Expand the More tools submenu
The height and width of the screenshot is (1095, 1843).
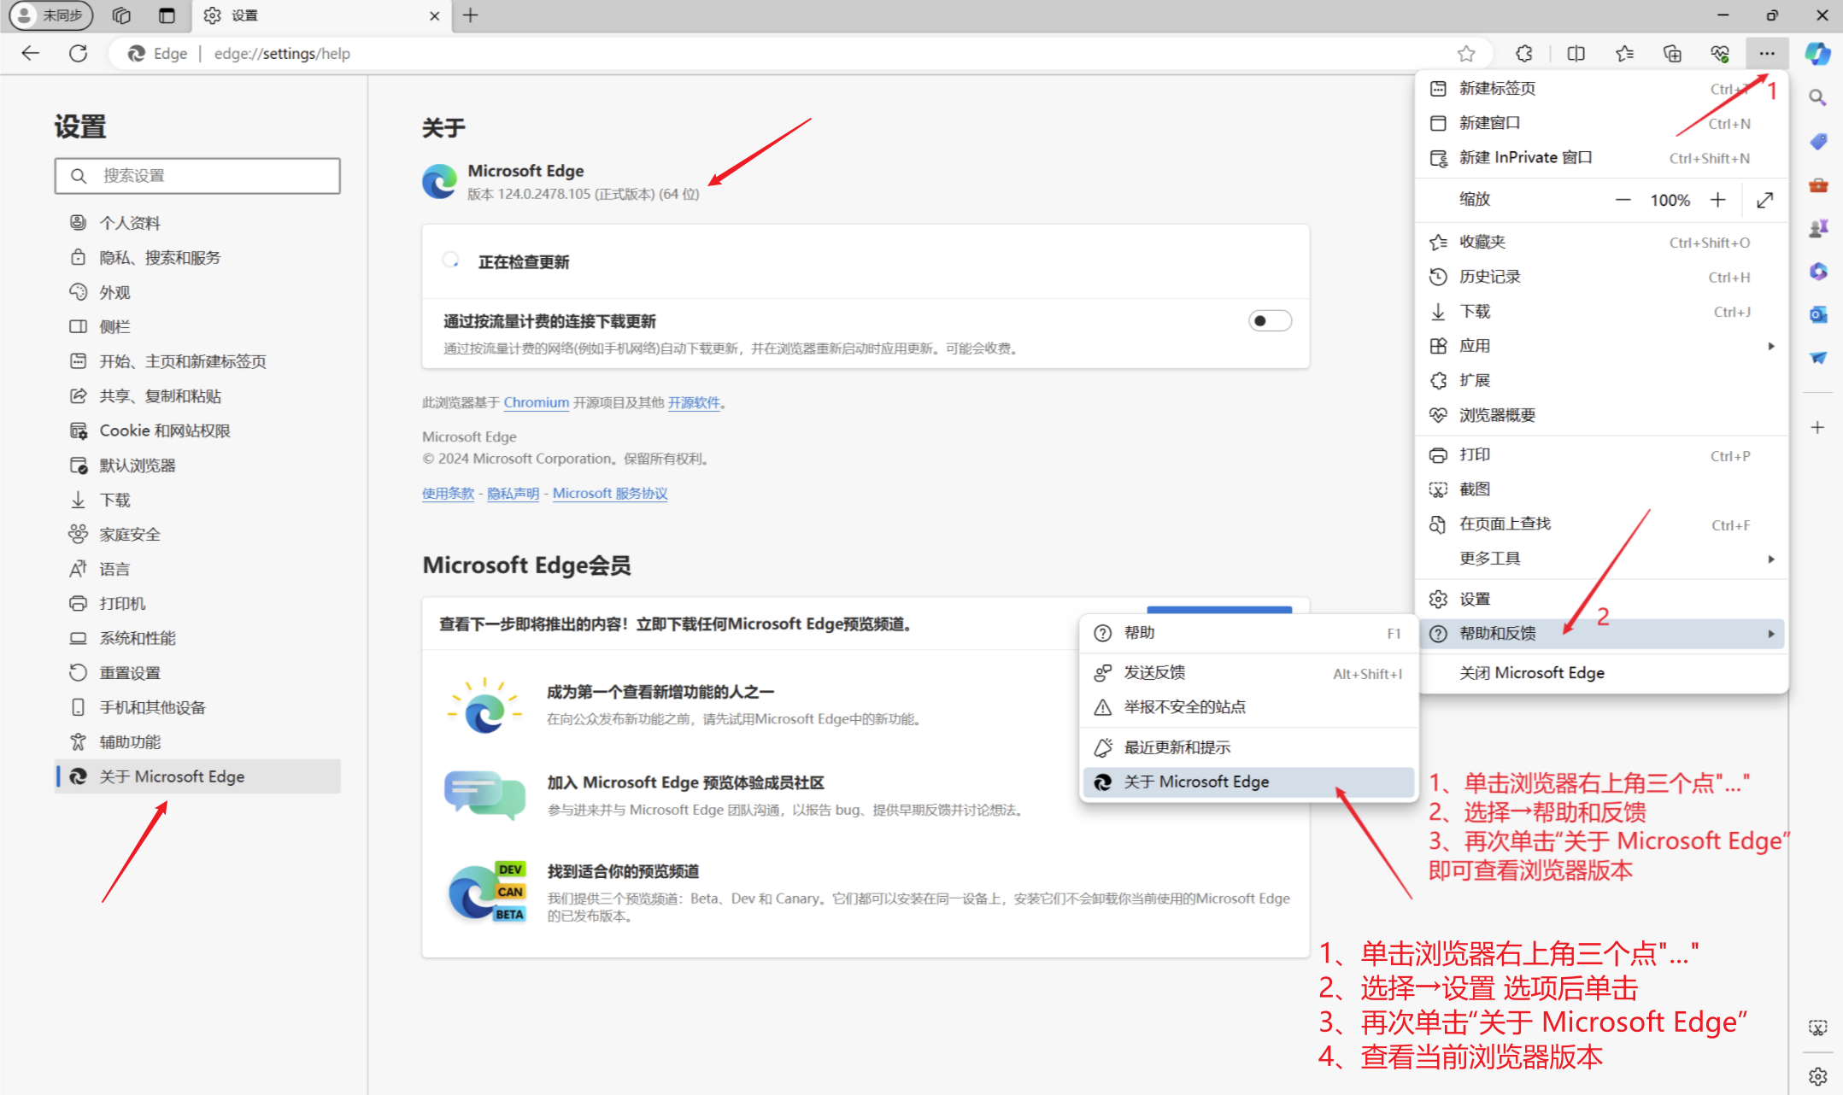[x=1602, y=559]
